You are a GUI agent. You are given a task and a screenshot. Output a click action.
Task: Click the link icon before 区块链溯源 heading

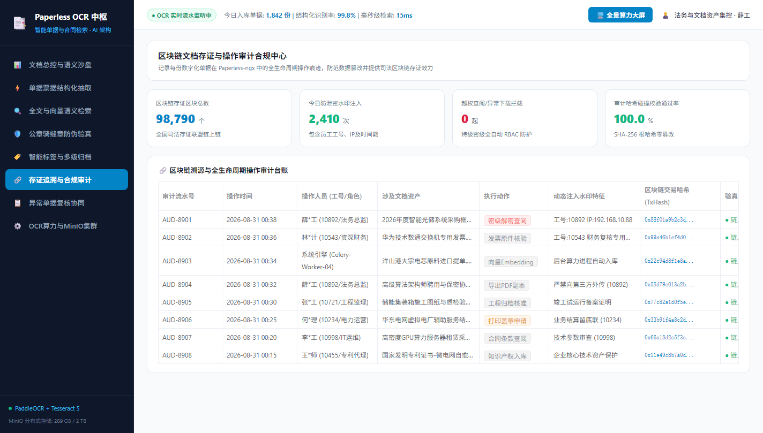pyautogui.click(x=163, y=171)
